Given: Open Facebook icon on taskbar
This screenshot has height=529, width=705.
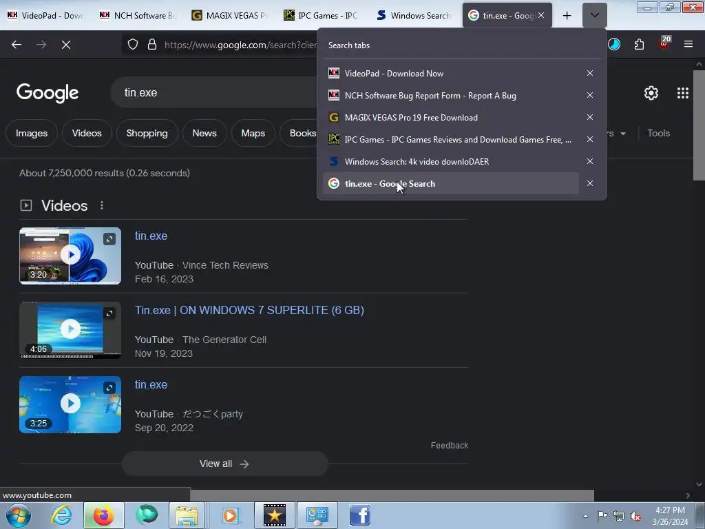Looking at the screenshot, I should [360, 515].
